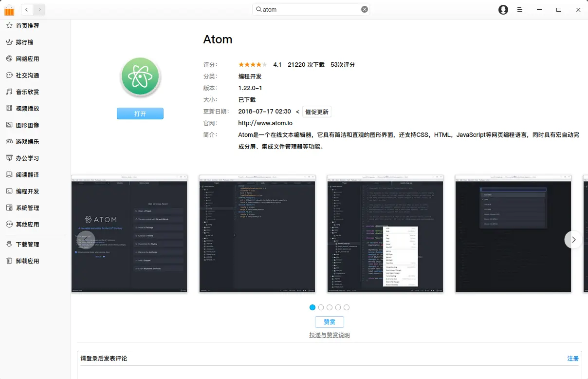
Task: Click the atom search input field
Action: [x=311, y=9]
